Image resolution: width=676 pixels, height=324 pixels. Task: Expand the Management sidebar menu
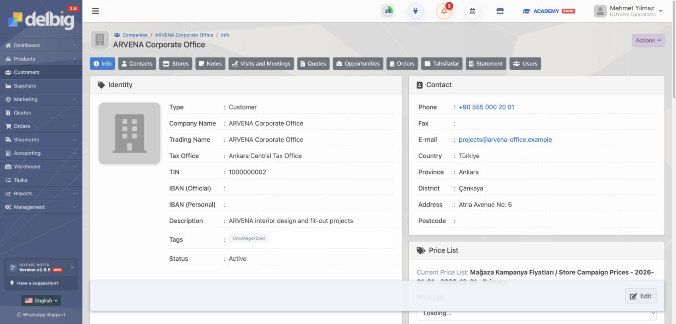41,207
